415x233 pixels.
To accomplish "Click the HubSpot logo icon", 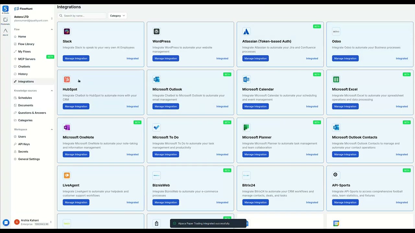I will pos(67,79).
